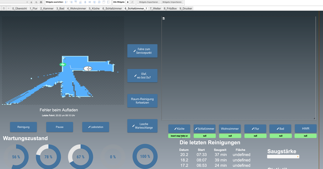Click the 78 % maintenance gauge
Screen dimensions: 323x169
(48, 157)
